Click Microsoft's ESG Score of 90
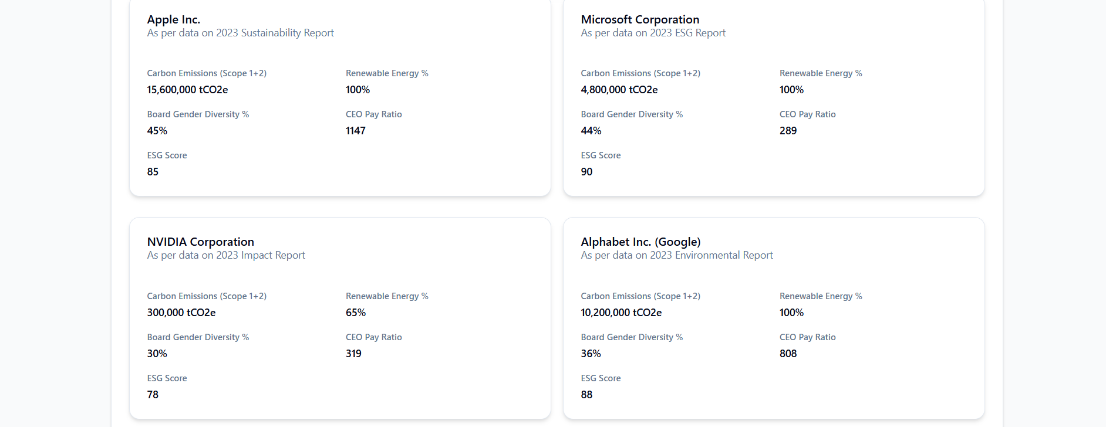This screenshot has width=1106, height=427. (x=586, y=172)
